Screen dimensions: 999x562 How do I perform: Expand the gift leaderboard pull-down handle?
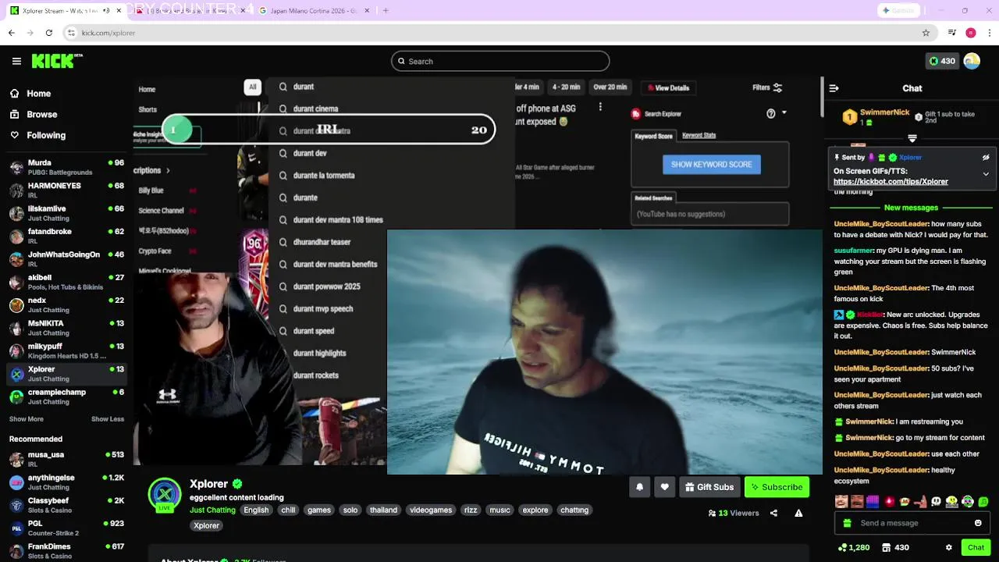click(912, 138)
